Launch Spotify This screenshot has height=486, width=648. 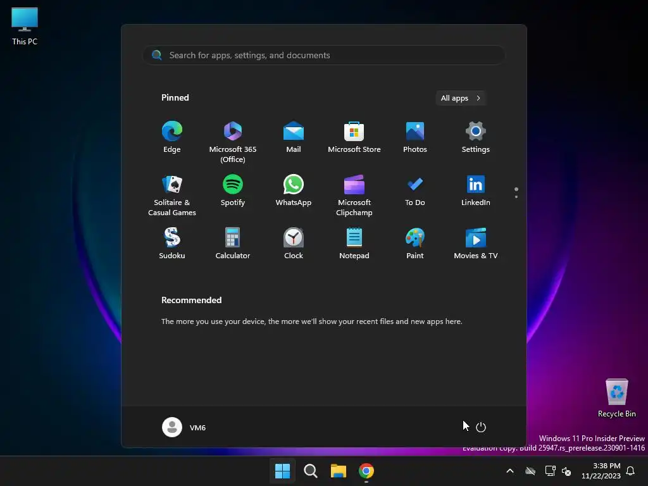(233, 190)
